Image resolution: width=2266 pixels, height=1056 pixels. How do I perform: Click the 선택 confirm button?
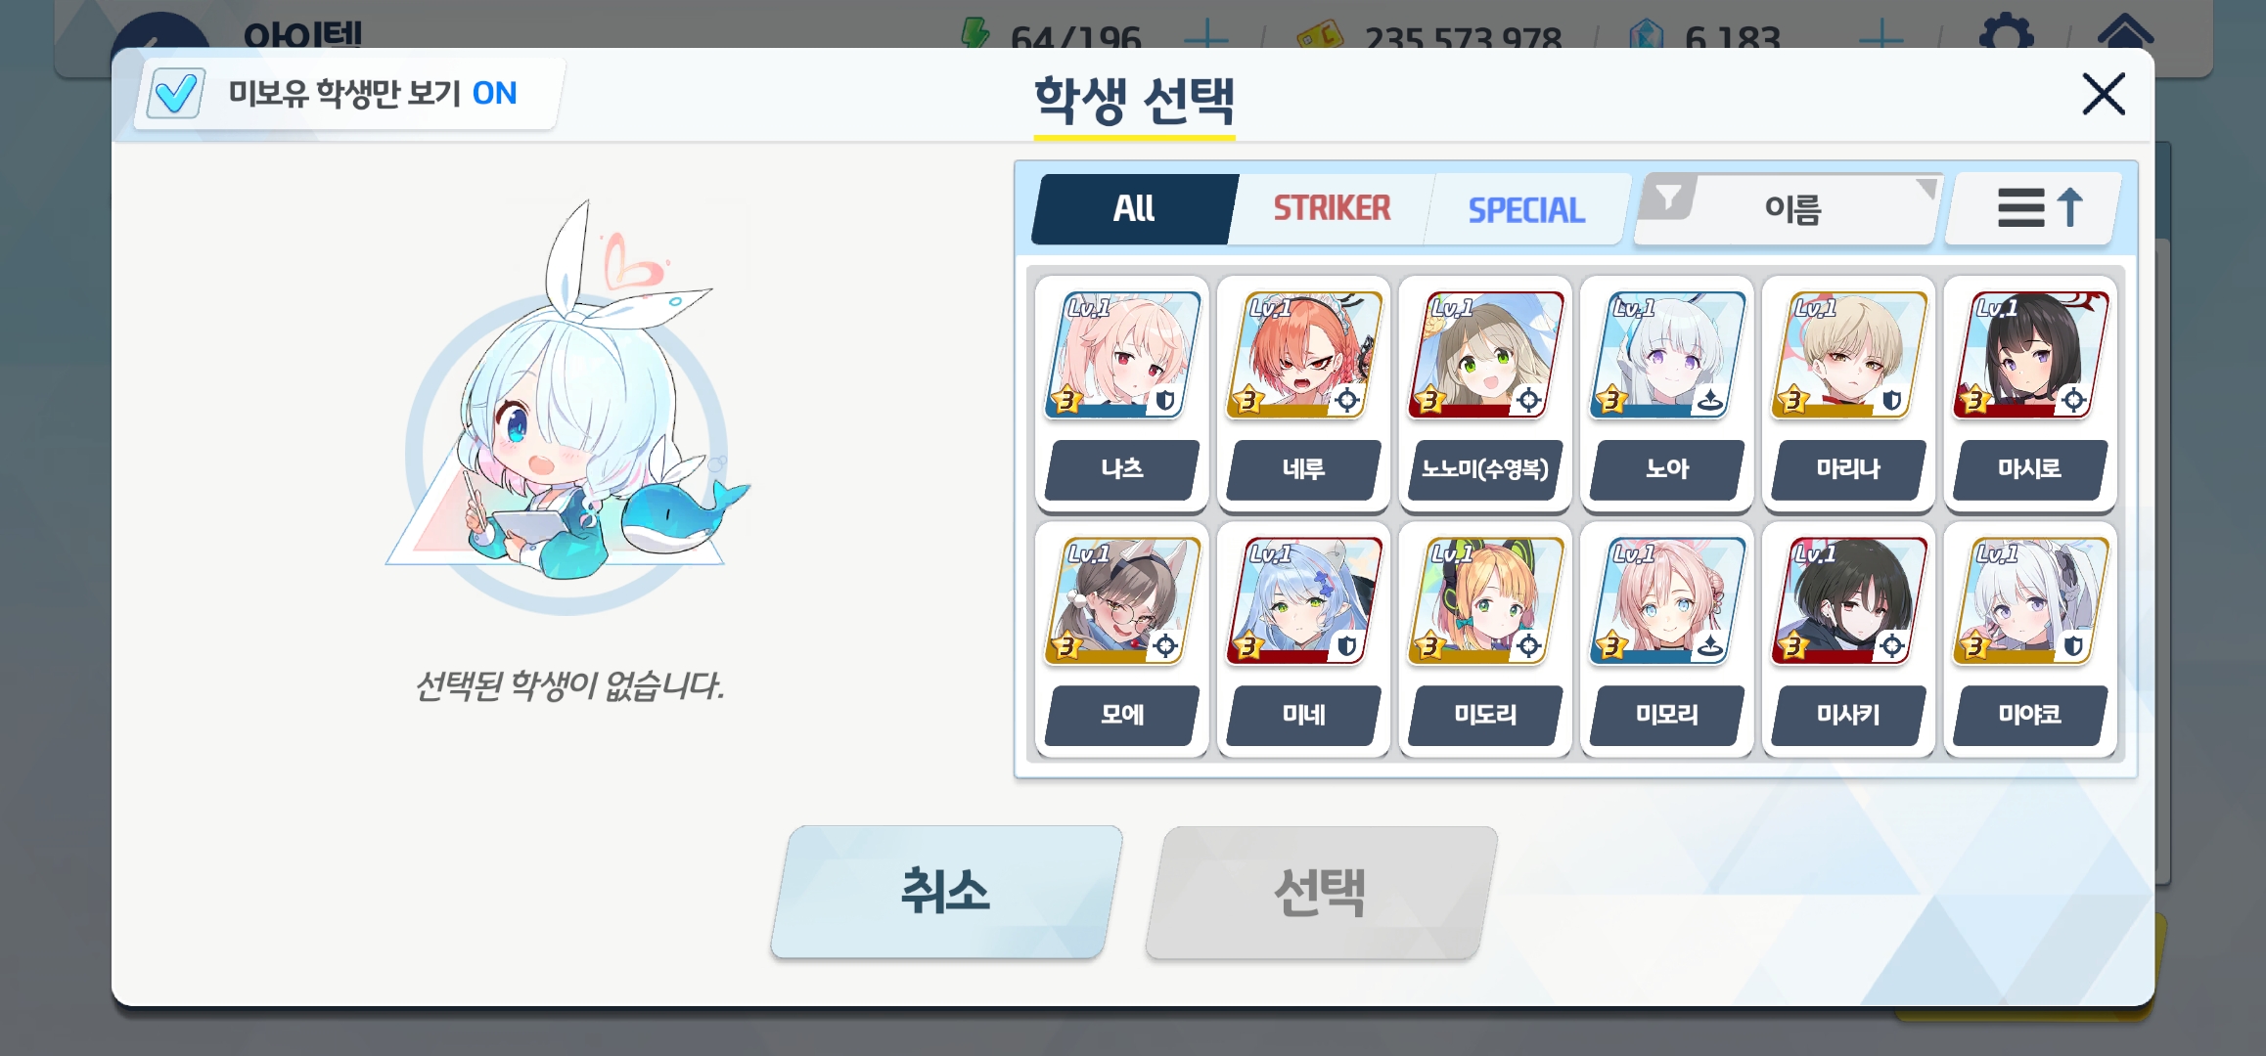pos(1320,892)
